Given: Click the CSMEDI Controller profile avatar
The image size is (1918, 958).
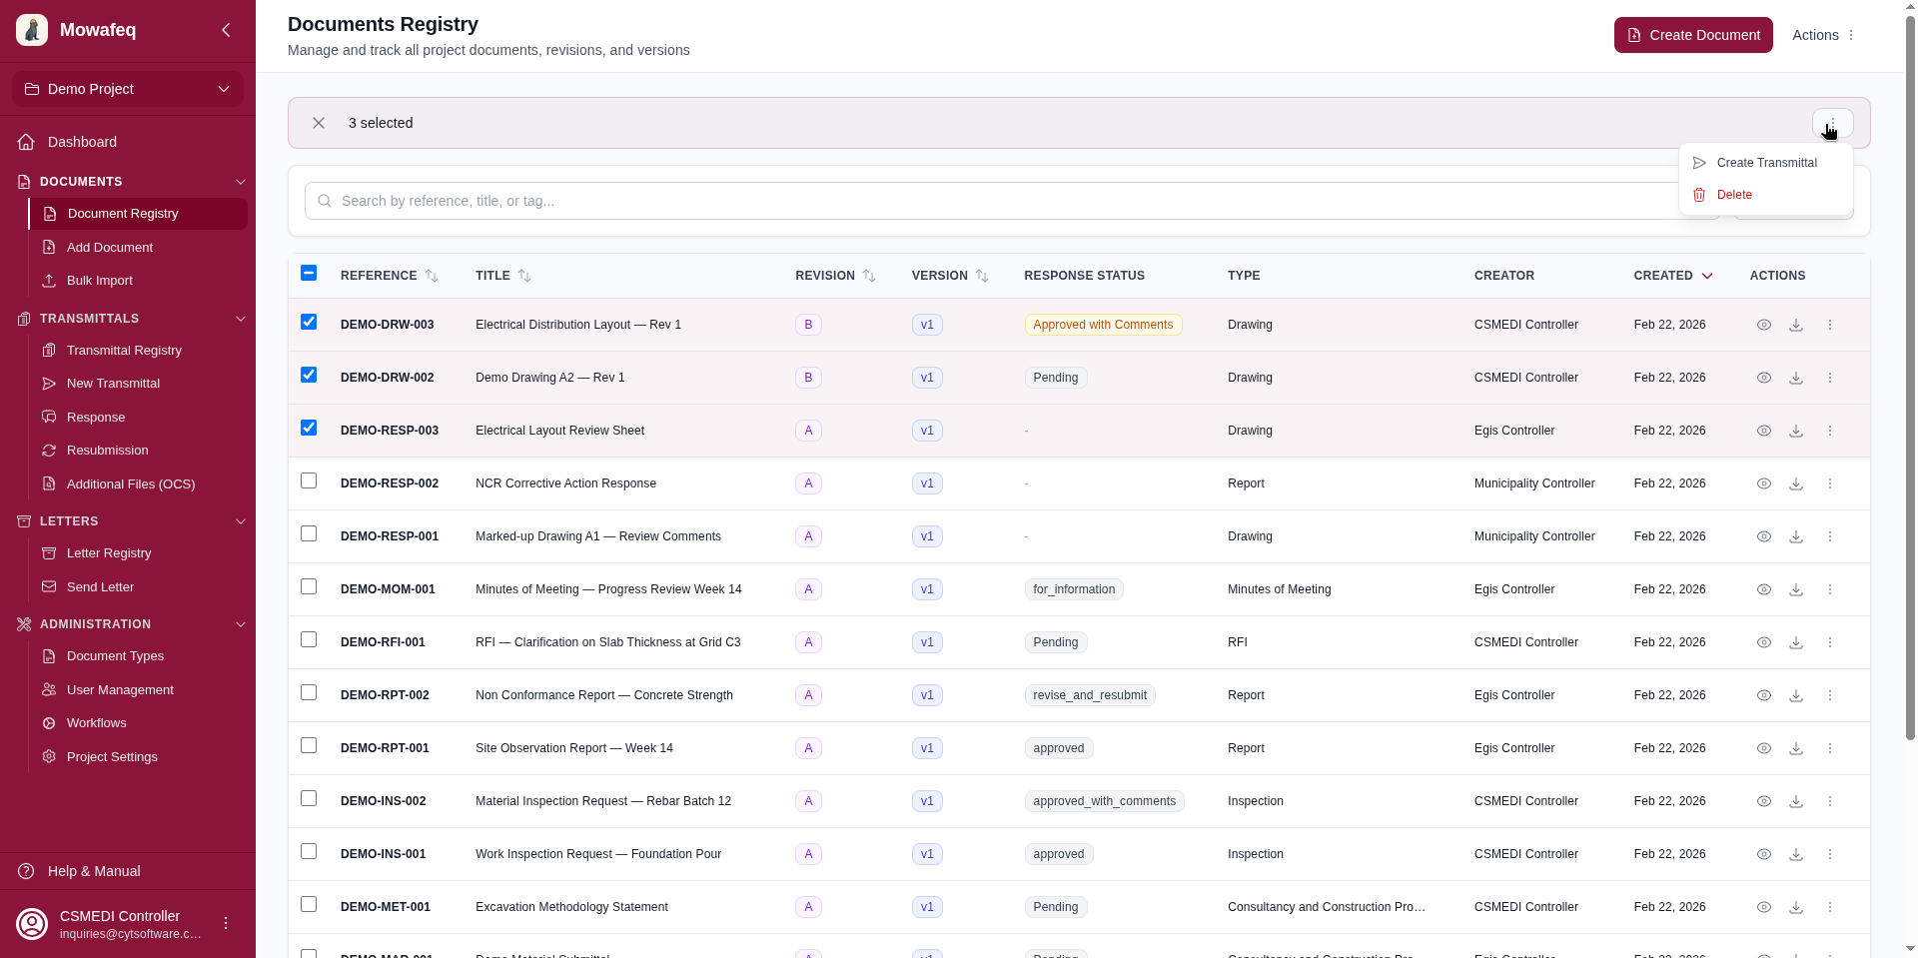Looking at the screenshot, I should tap(31, 923).
